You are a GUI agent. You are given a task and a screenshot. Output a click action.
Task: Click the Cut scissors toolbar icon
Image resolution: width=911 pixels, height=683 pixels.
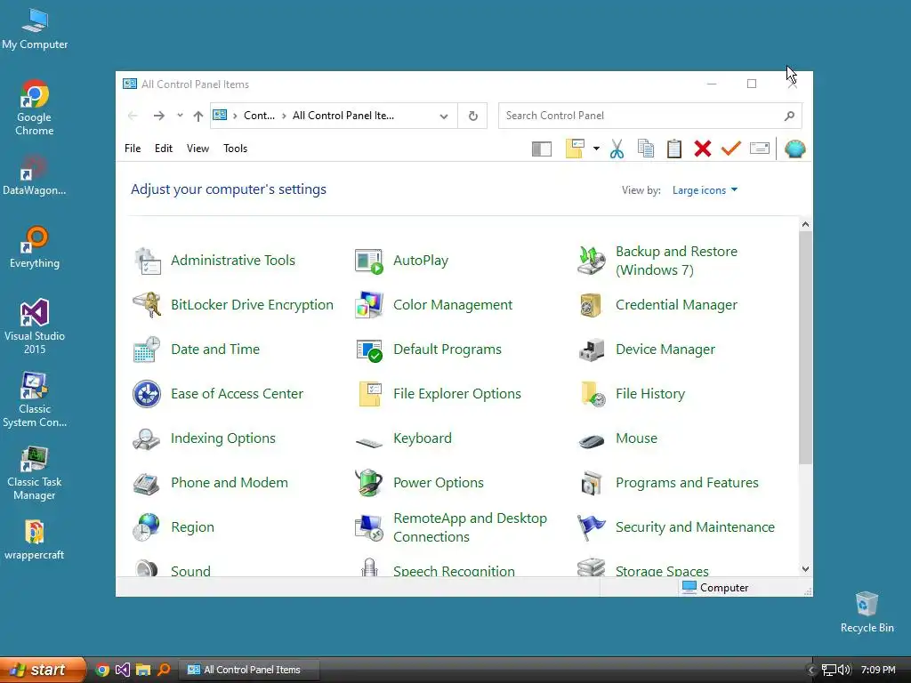tap(617, 149)
